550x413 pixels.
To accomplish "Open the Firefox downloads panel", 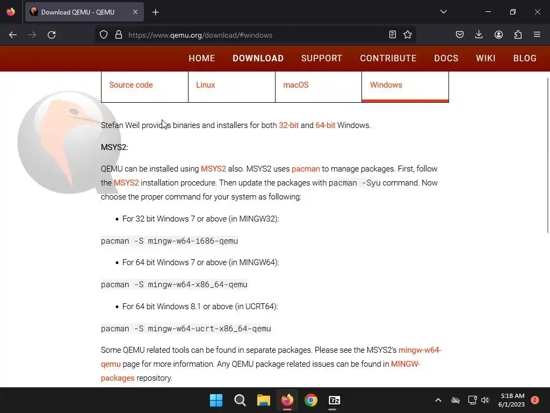I will click(x=479, y=34).
